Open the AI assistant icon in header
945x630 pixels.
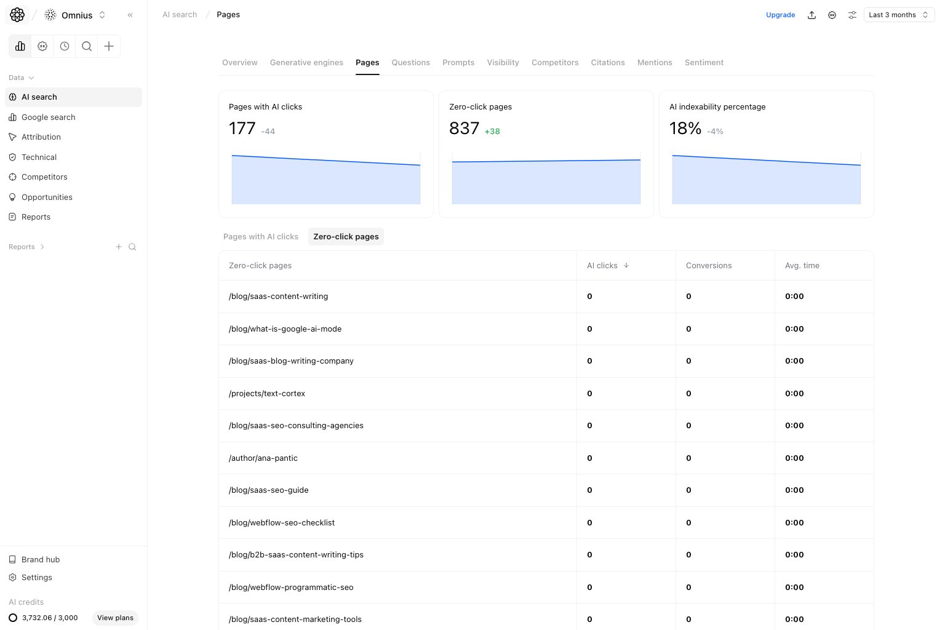(832, 15)
